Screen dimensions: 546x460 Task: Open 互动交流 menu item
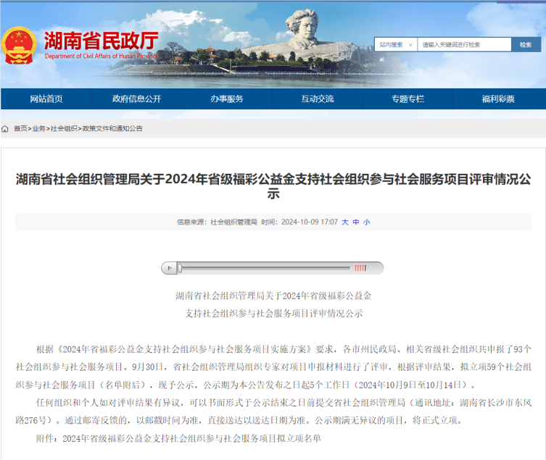(x=317, y=99)
